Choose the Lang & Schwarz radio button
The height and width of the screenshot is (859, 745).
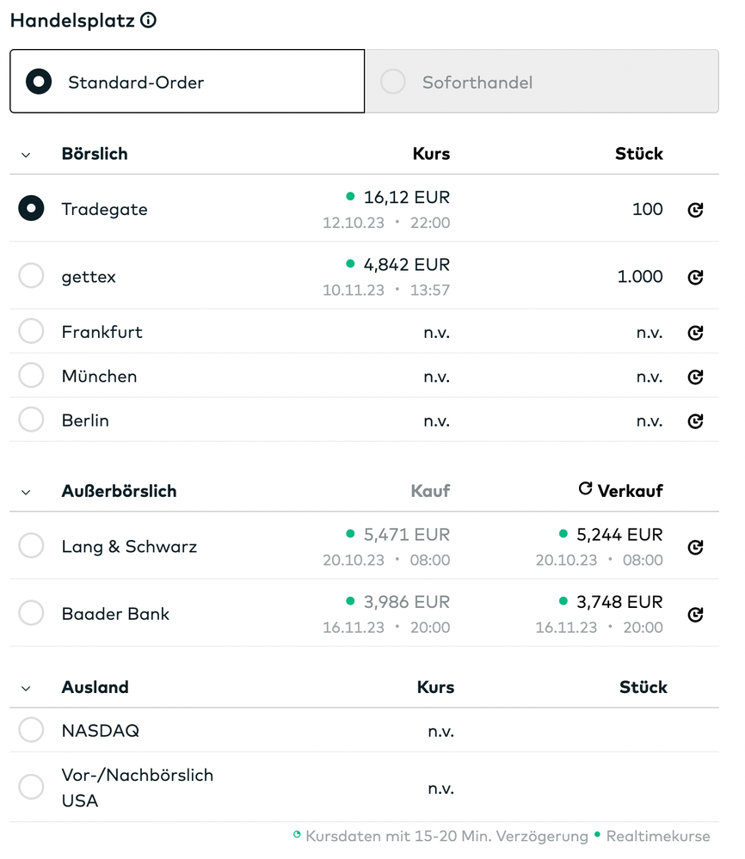tap(31, 545)
